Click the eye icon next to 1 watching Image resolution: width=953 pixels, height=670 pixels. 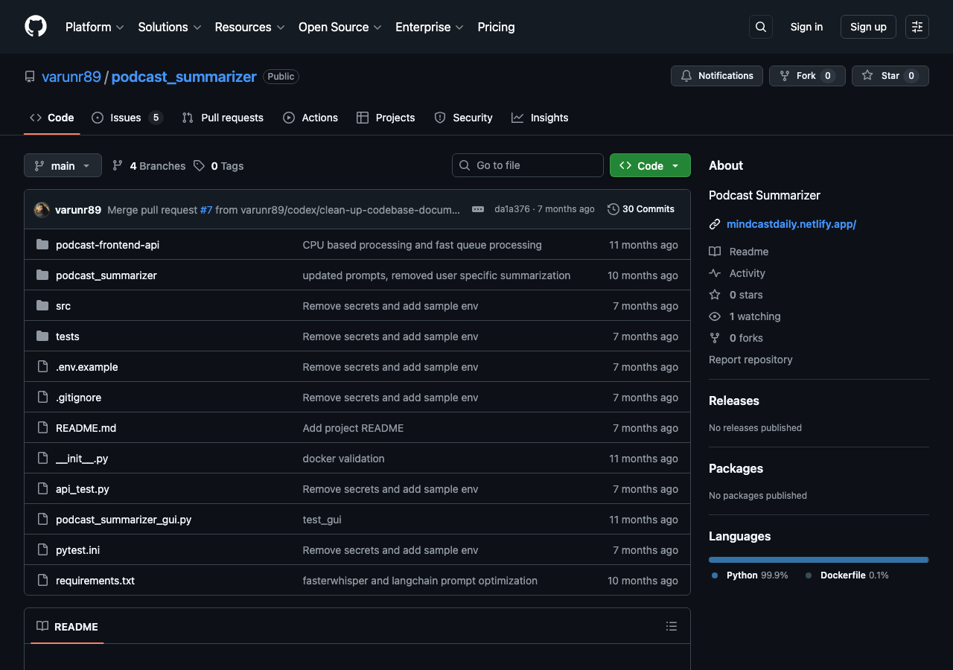point(714,316)
